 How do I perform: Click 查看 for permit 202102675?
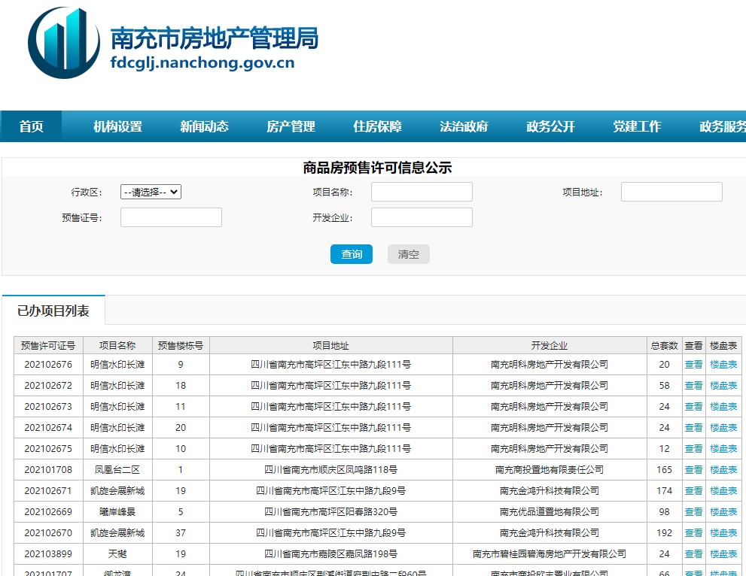(693, 449)
